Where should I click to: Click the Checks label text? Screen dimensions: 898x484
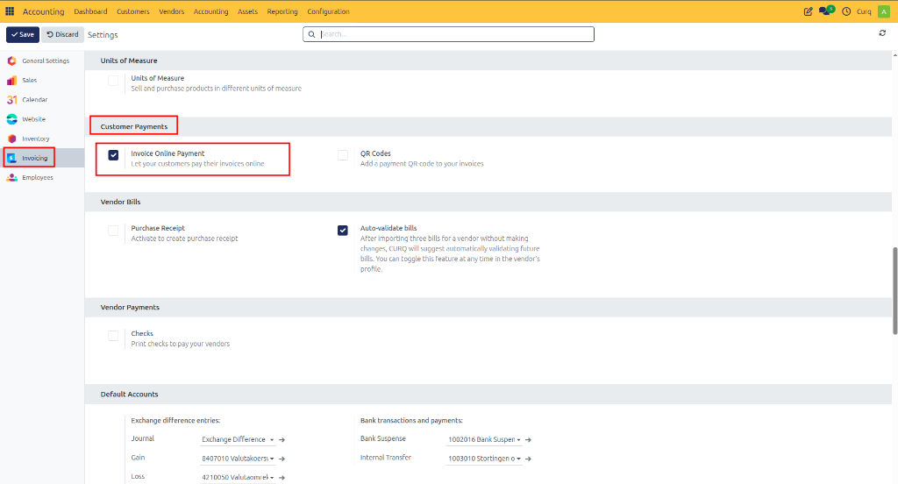(x=142, y=333)
